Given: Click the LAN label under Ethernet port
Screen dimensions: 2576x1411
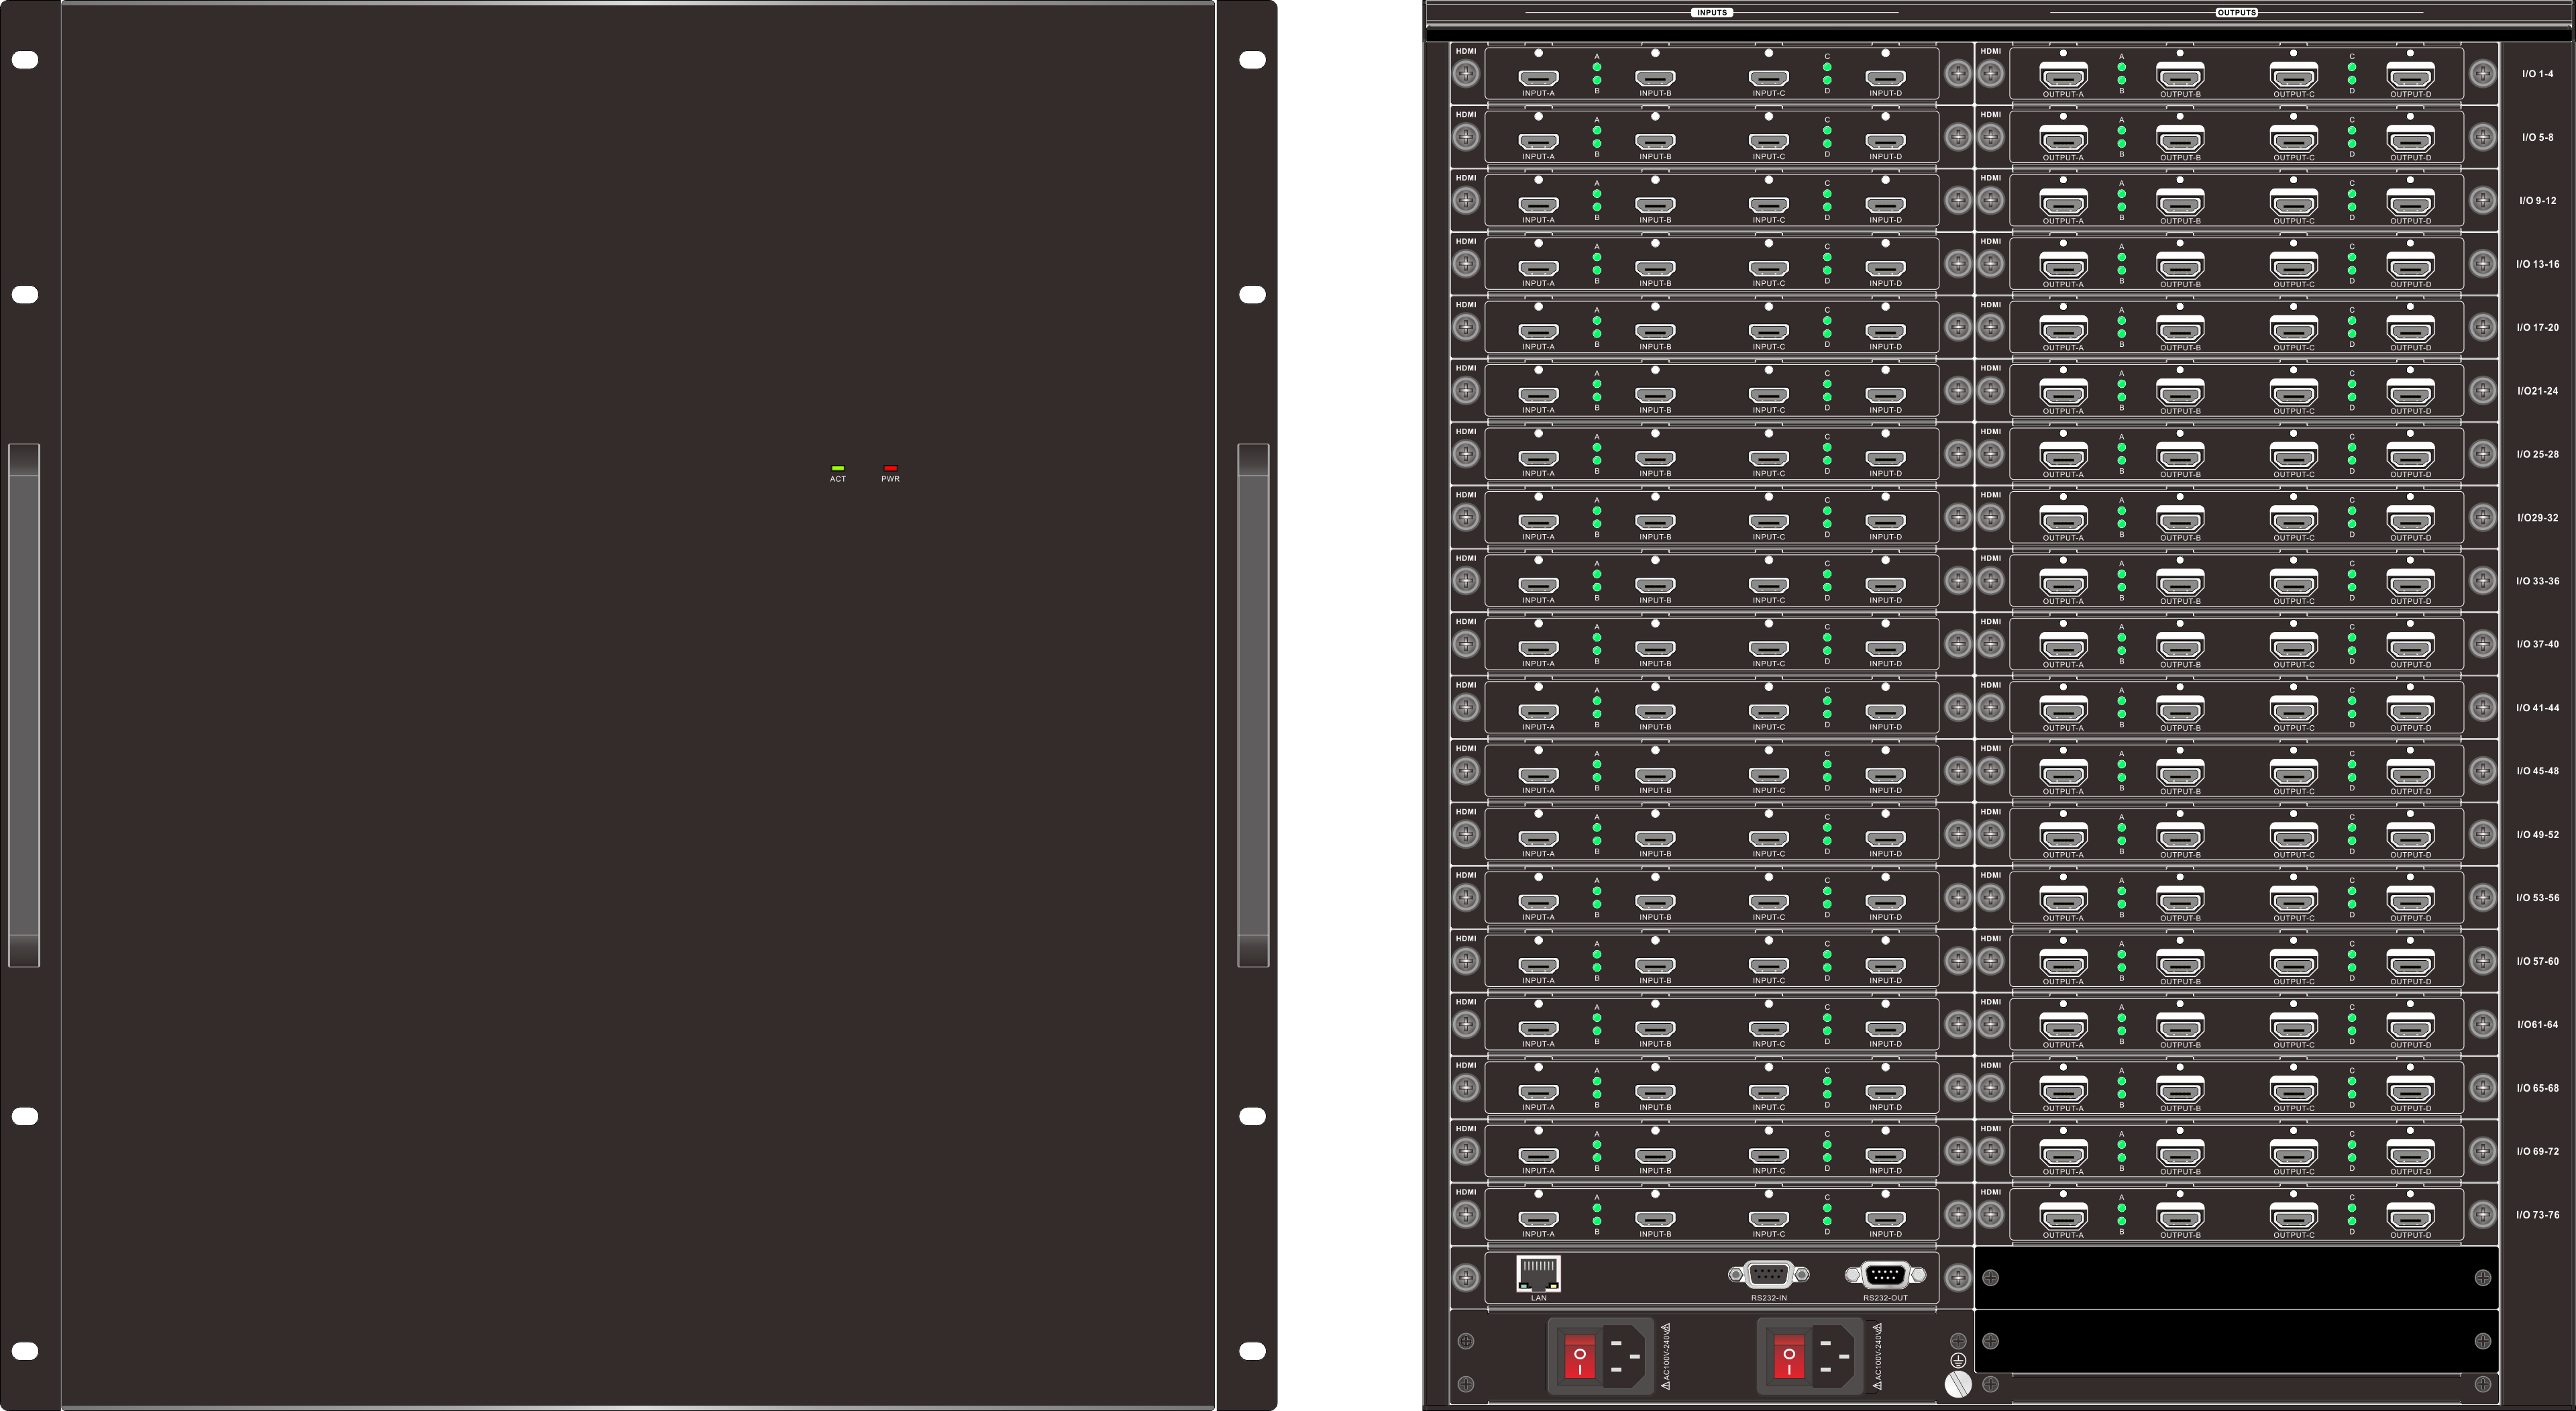Looking at the screenshot, I should pos(1538,1298).
